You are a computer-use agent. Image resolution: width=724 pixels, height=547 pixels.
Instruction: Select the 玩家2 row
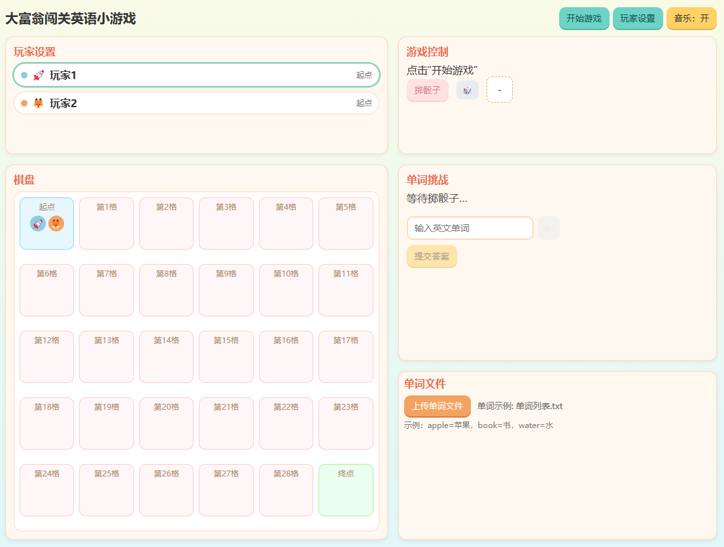[196, 103]
